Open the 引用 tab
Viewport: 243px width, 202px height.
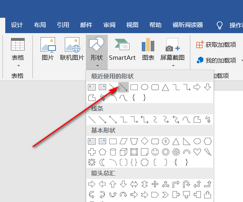coord(63,25)
